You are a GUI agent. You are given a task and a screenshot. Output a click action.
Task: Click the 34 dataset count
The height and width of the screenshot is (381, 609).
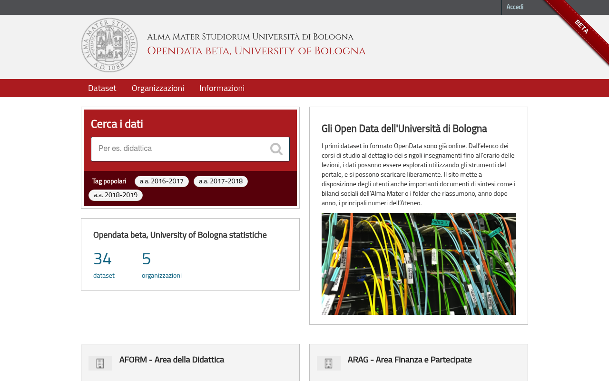click(x=102, y=259)
